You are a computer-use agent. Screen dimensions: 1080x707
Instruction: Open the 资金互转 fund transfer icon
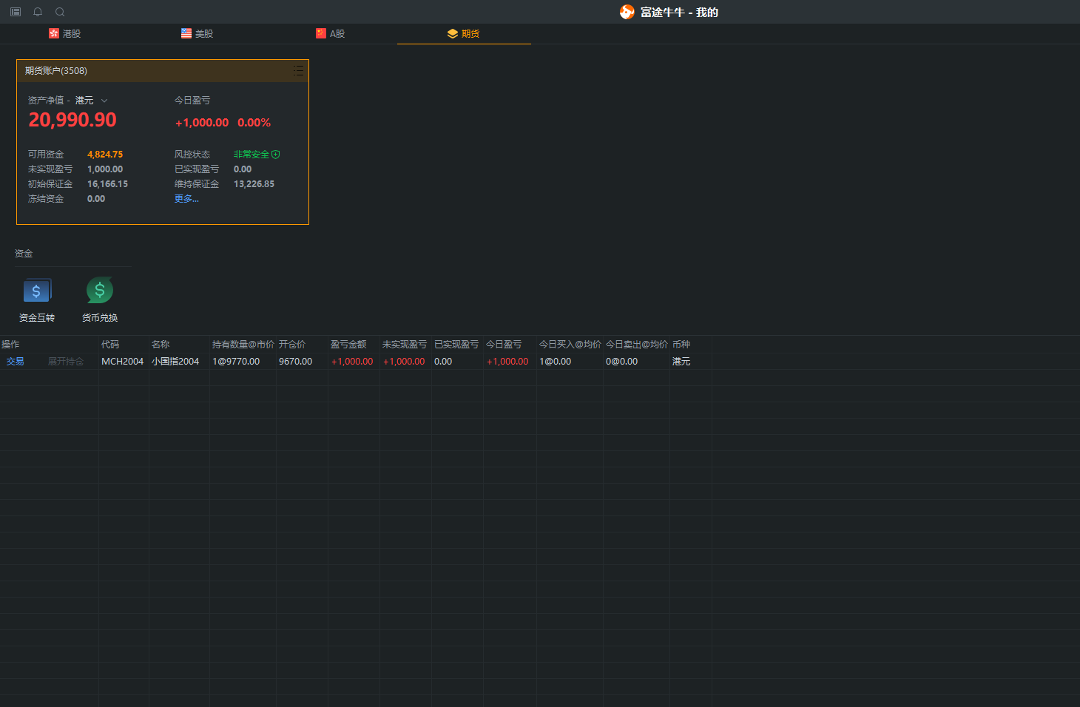(x=37, y=291)
